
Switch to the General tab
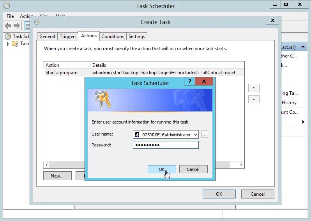[x=47, y=37]
